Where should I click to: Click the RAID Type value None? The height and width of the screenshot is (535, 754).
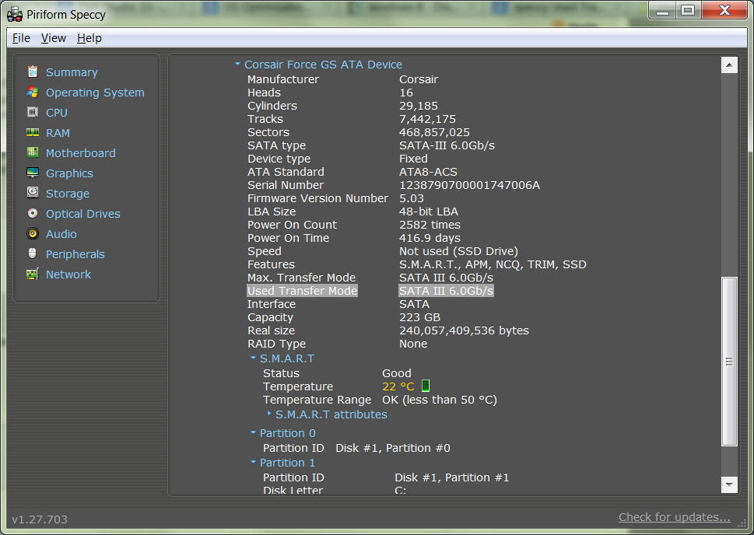click(413, 344)
